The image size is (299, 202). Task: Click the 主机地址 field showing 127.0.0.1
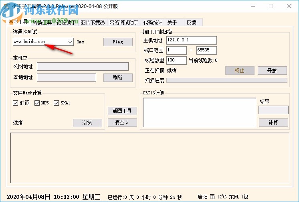pyautogui.click(x=192, y=40)
